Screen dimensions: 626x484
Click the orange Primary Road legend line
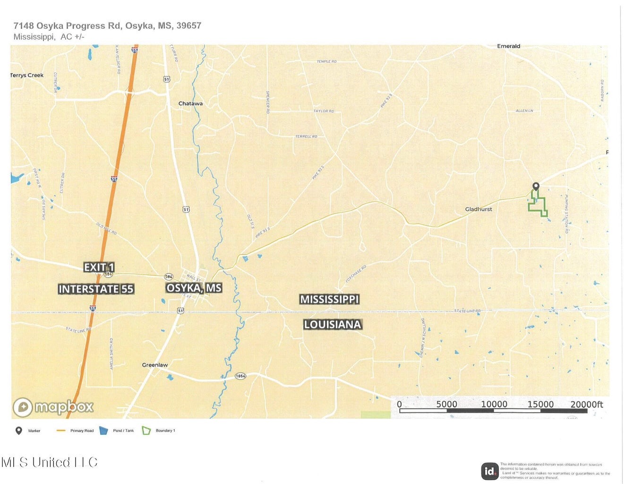tap(60, 431)
